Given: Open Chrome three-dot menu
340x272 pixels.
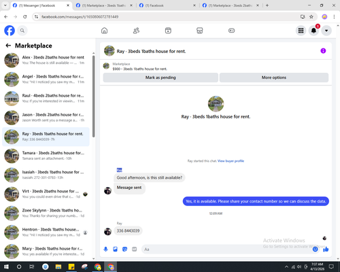Looking at the screenshot, I should click(x=334, y=17).
